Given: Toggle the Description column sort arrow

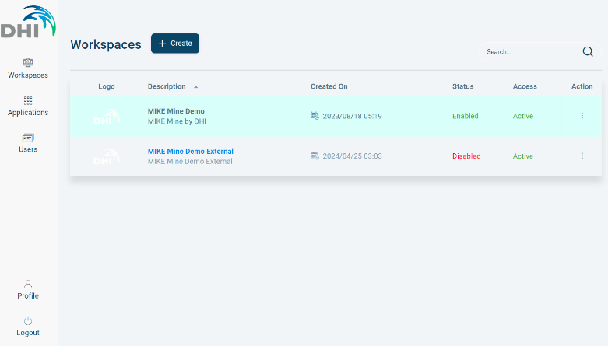Looking at the screenshot, I should point(196,87).
